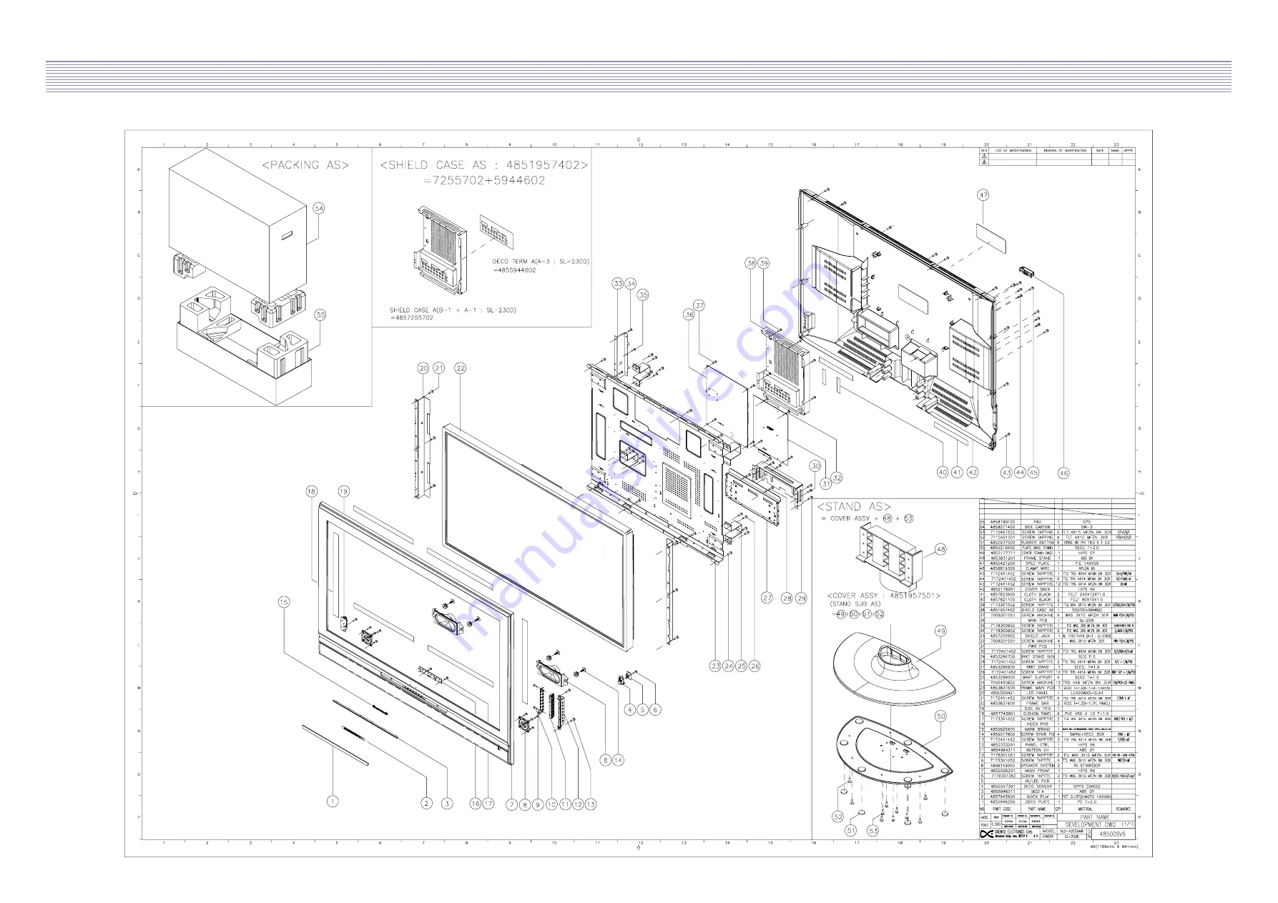Viewport: 1278px width, 903px height.
Task: Click the BOX CARTON row in parts list
Action: pos(1056,527)
